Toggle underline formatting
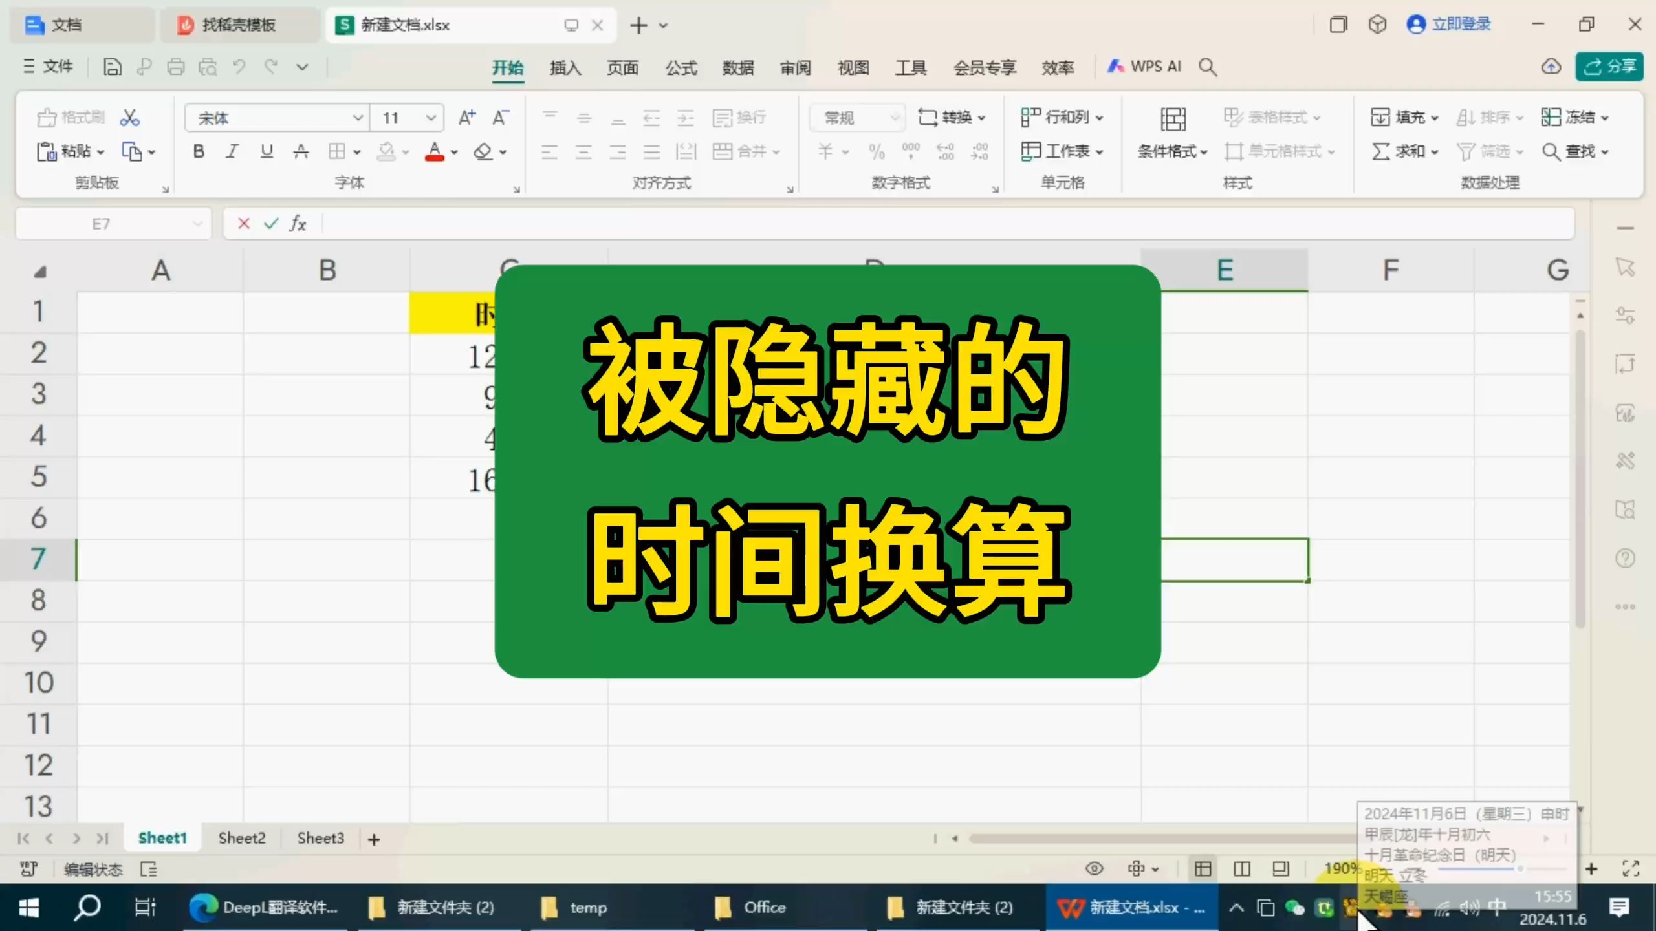The image size is (1656, 931). (265, 151)
